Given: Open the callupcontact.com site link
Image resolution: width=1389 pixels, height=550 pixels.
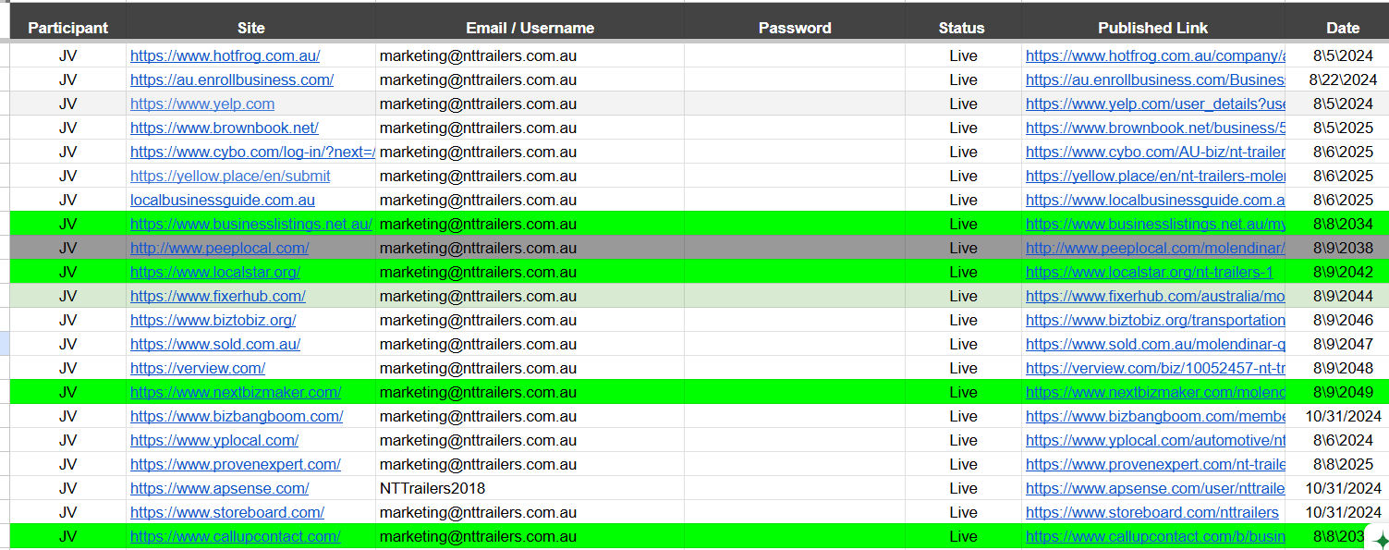Looking at the screenshot, I should 235,536.
